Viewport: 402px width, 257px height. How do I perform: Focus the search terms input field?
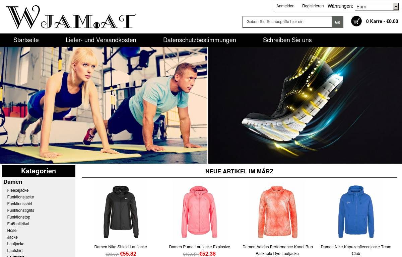[x=287, y=22]
